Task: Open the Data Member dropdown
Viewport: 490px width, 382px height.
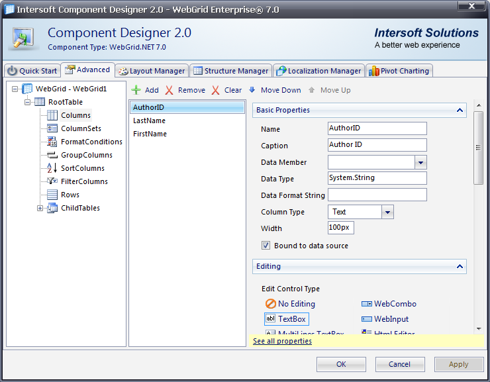Action: point(420,162)
